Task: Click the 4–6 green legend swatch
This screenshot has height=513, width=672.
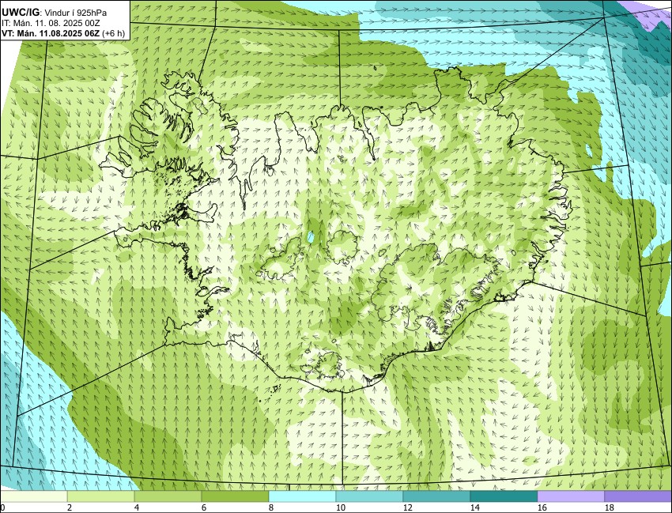Action: click(168, 496)
